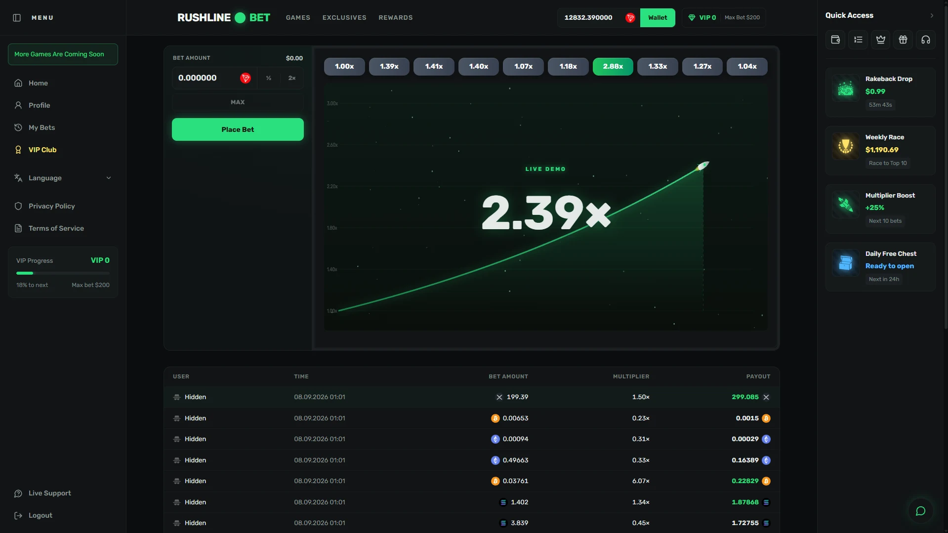
Task: Click the RUSHLINE BET logo
Action: [x=223, y=18]
